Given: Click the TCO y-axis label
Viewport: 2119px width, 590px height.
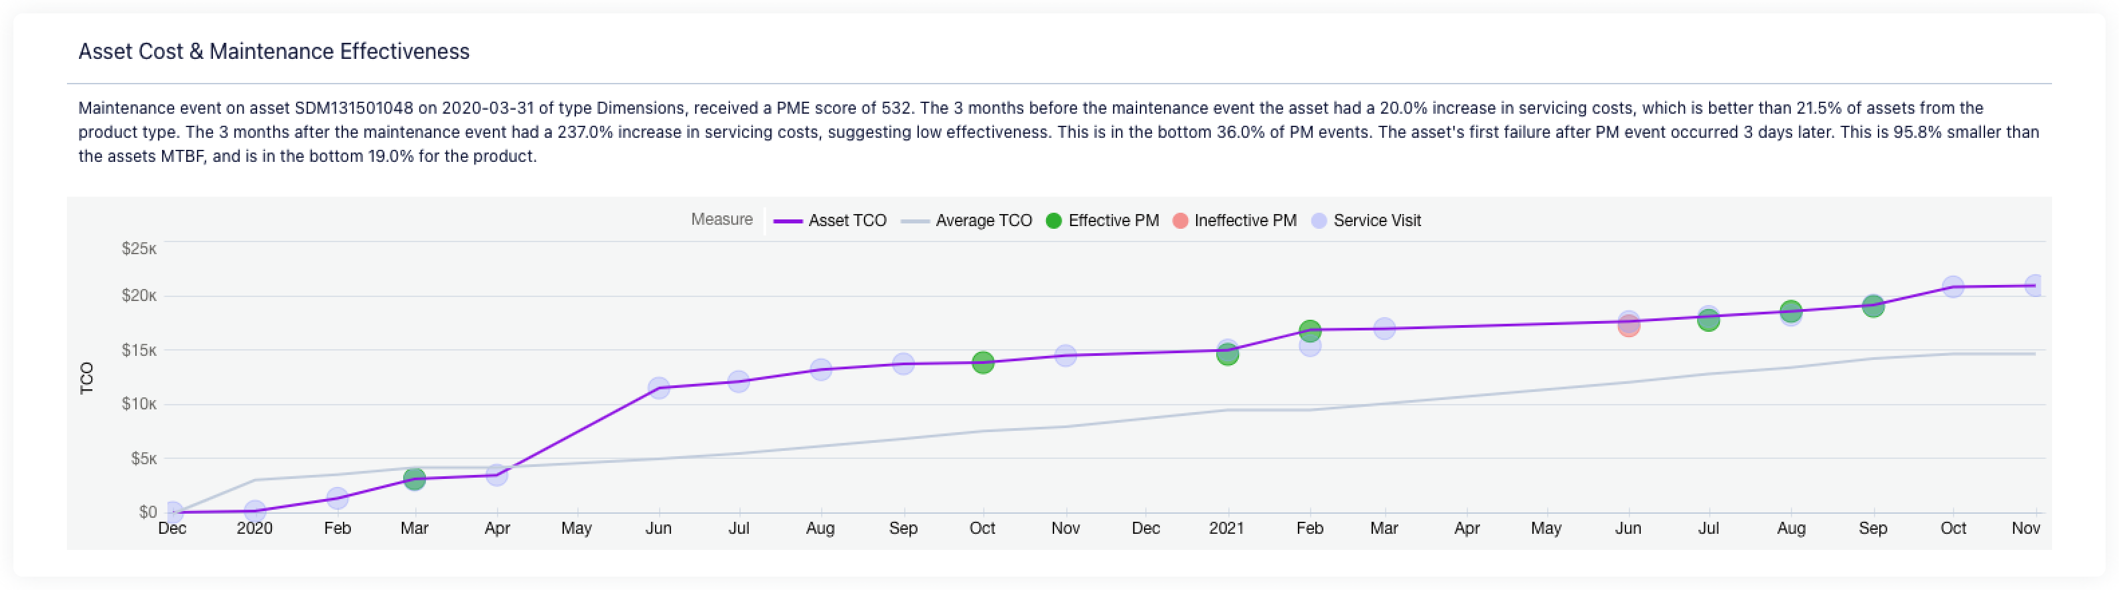Looking at the screenshot, I should pyautogui.click(x=86, y=378).
